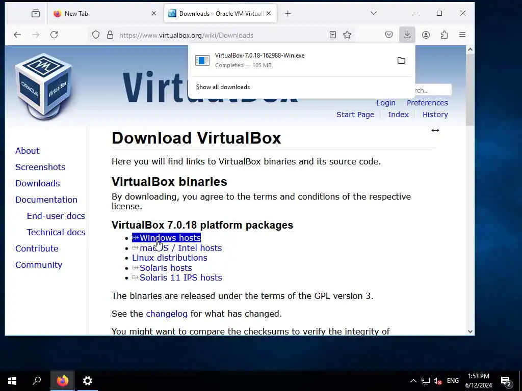Open the clock showing 1:53 PM
The width and height of the screenshot is (522, 391).
478,381
